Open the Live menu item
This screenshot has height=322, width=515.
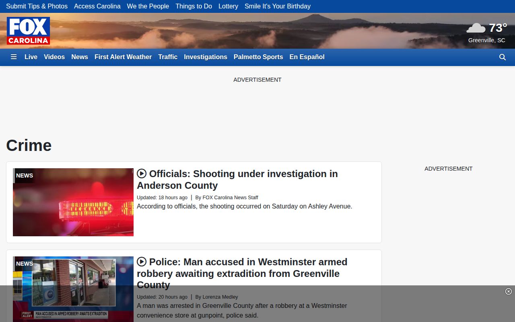click(x=31, y=57)
